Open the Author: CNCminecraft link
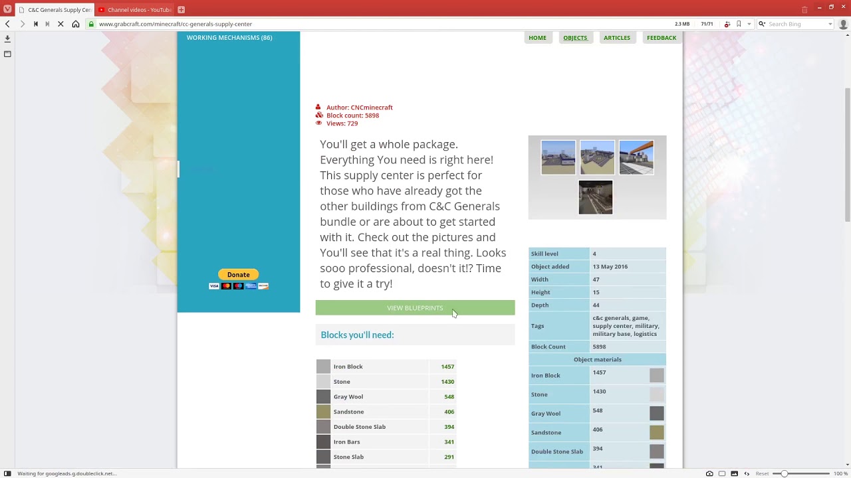The image size is (851, 478). (x=360, y=108)
